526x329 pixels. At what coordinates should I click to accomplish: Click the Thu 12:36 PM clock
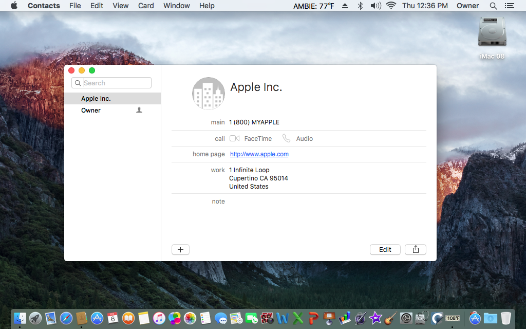click(425, 6)
